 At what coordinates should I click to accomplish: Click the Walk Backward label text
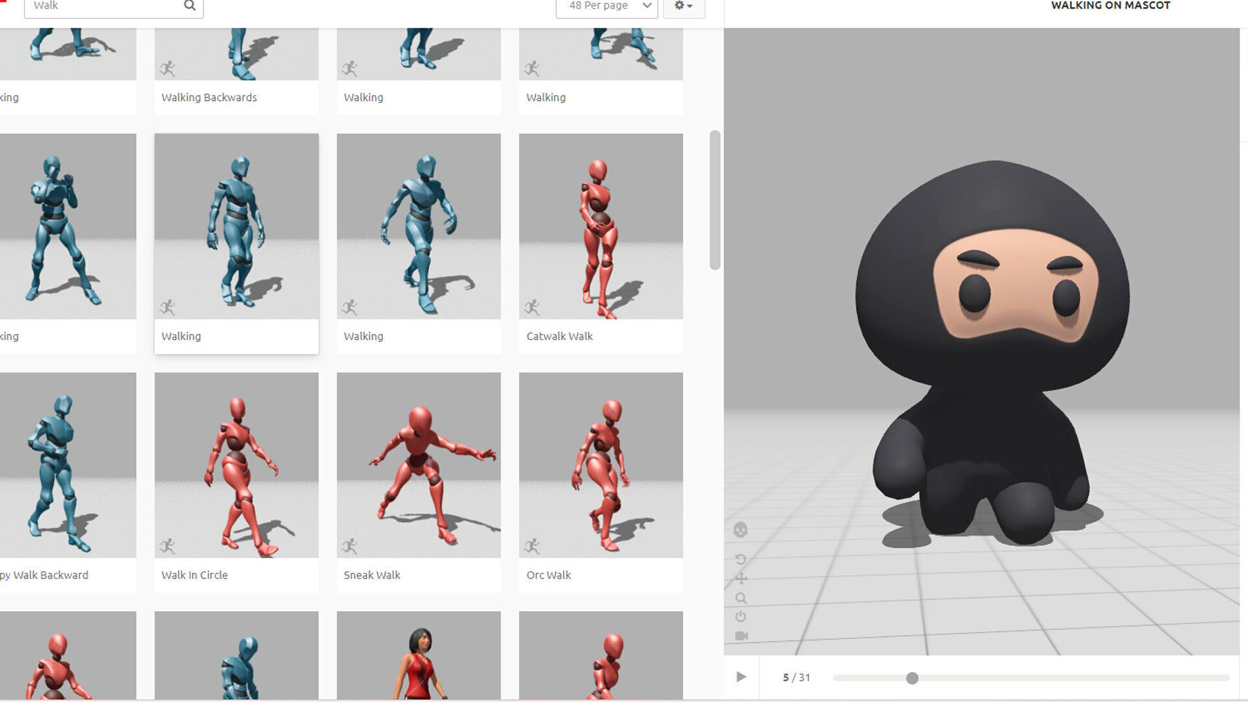(44, 575)
